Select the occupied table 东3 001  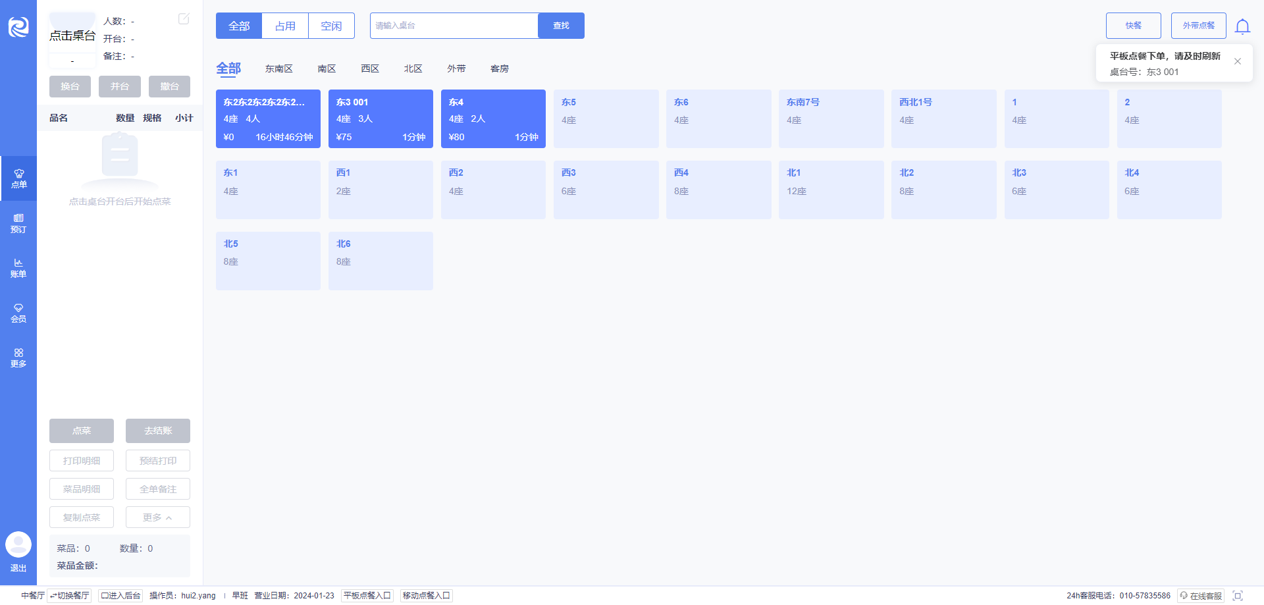[381, 118]
